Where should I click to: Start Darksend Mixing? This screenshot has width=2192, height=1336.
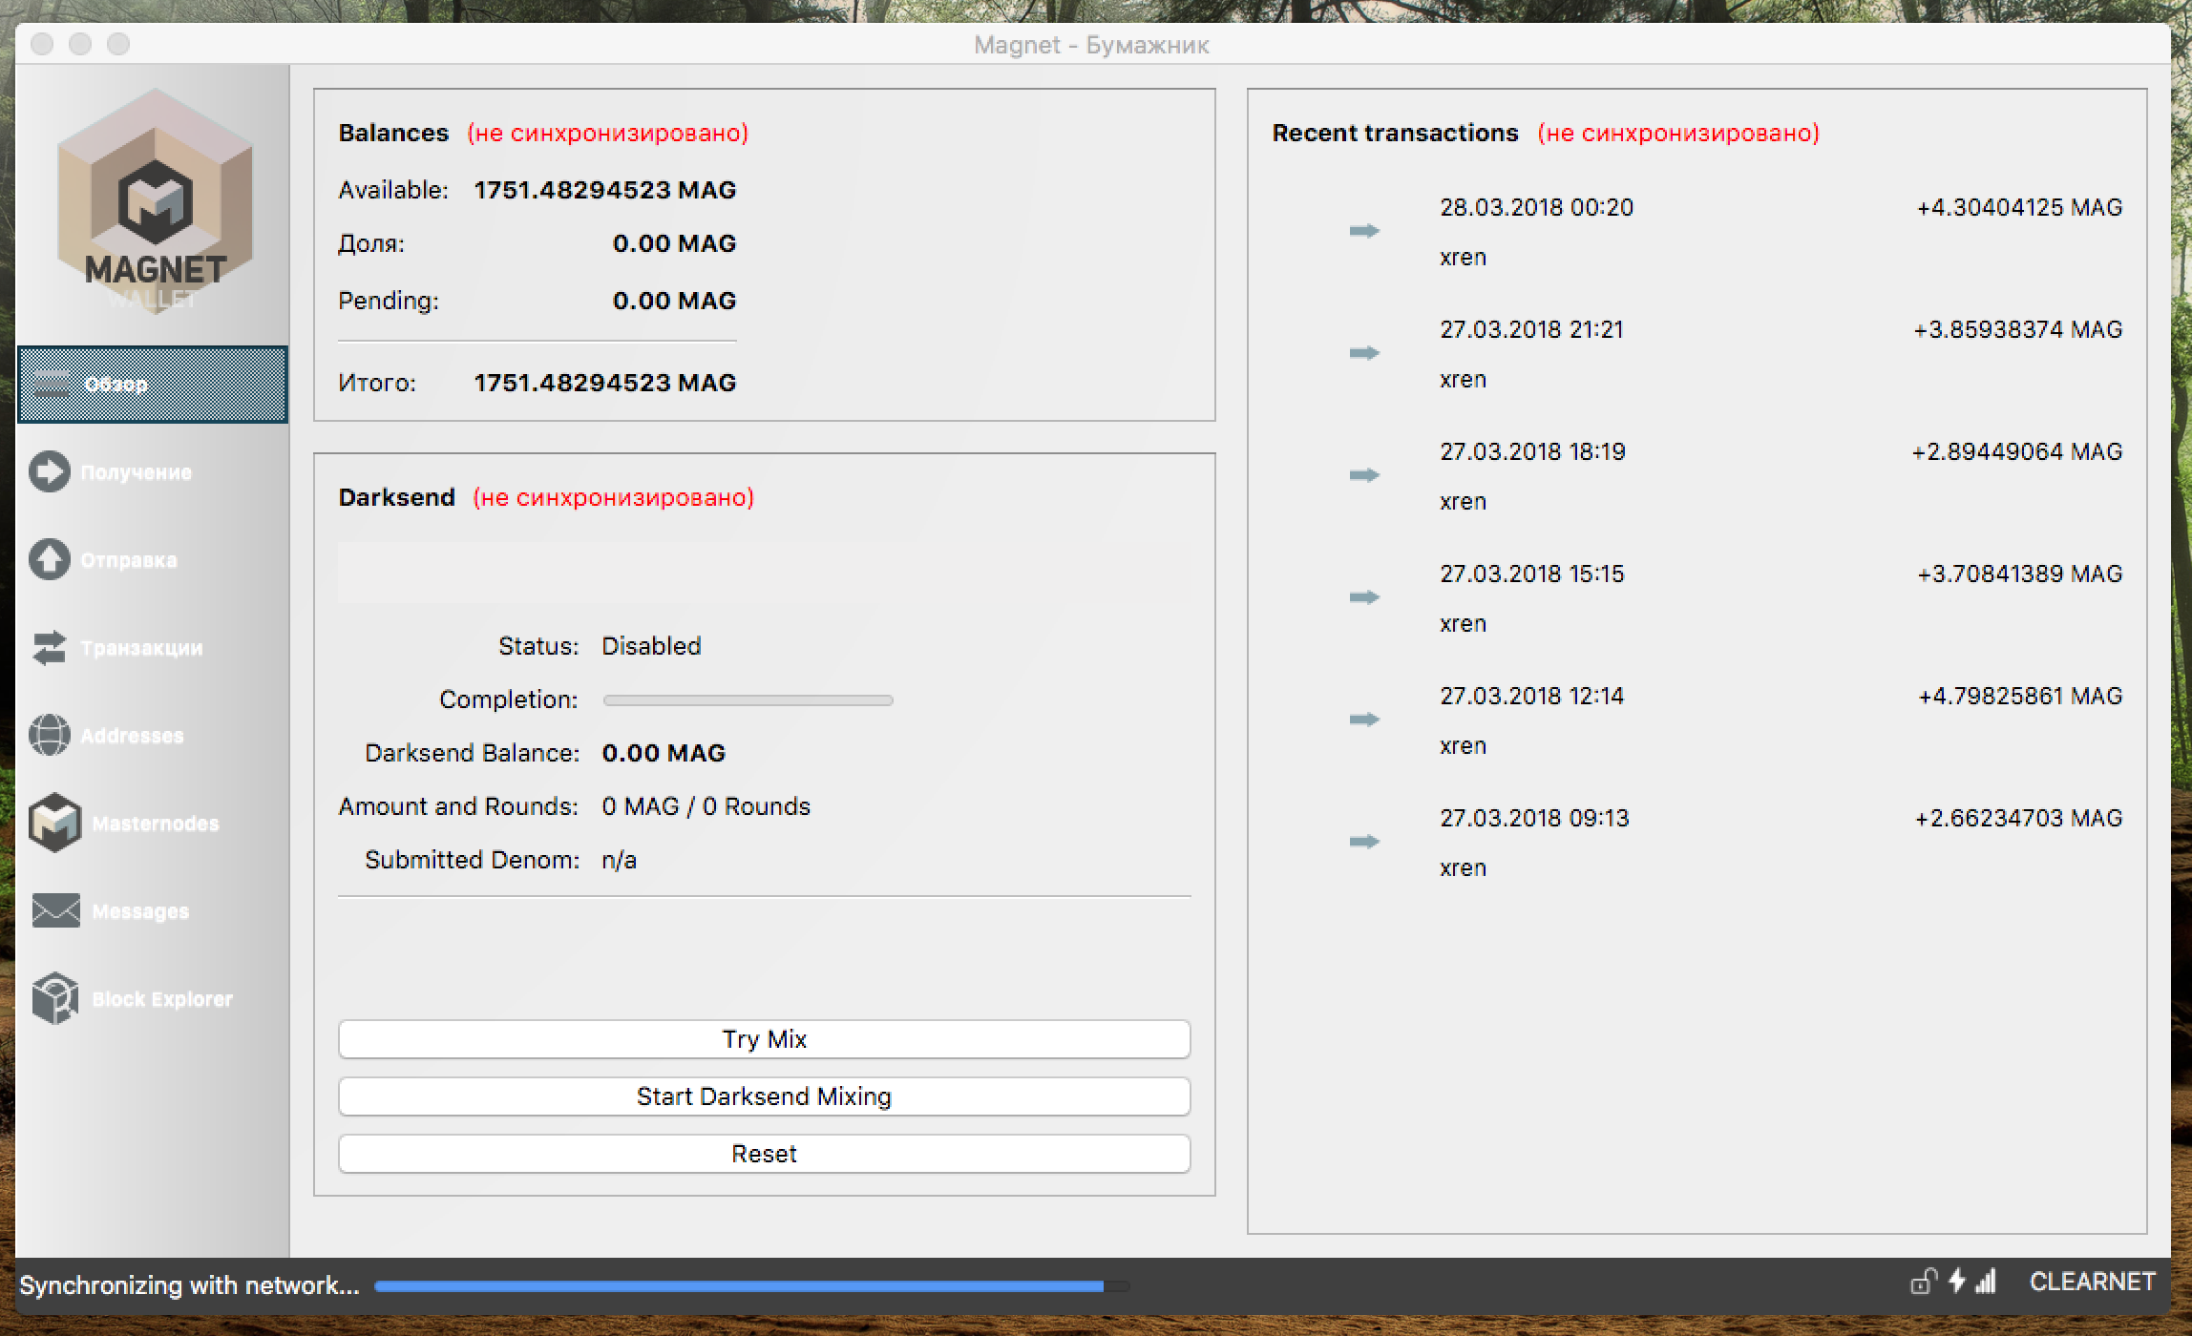pyautogui.click(x=764, y=1096)
